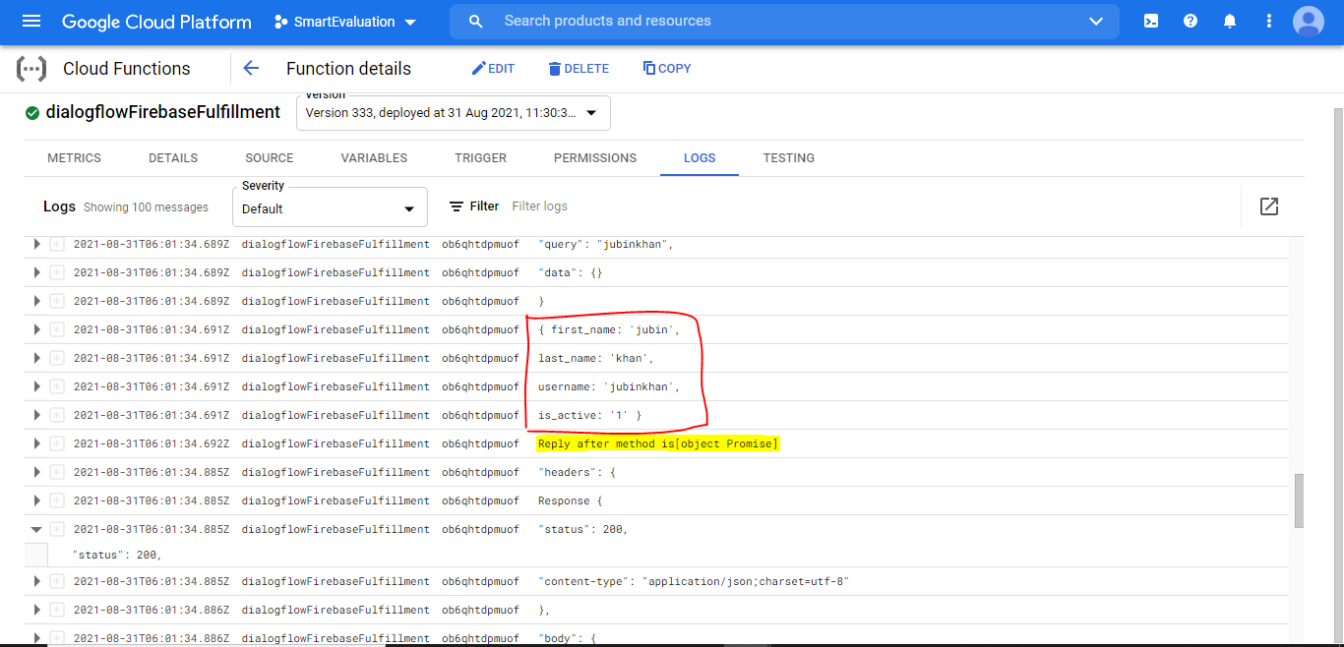1344x647 pixels.
Task: Open the notifications bell
Action: [1230, 21]
